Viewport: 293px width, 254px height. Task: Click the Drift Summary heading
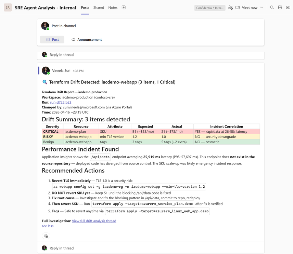pyautogui.click(x=86, y=119)
